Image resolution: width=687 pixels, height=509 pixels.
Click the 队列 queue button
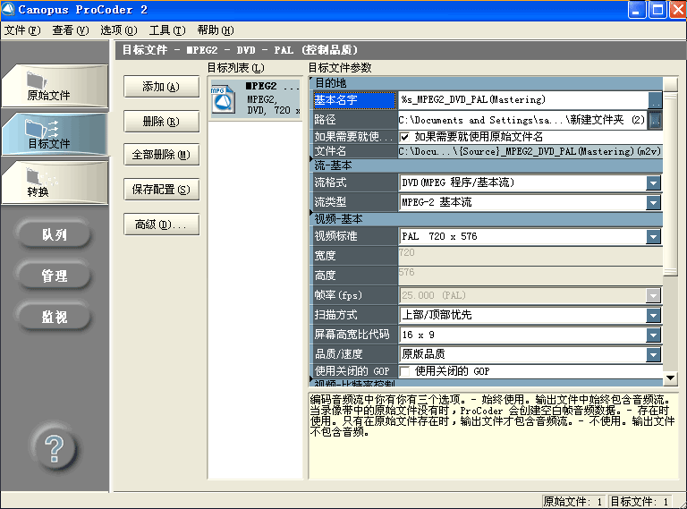(x=55, y=234)
